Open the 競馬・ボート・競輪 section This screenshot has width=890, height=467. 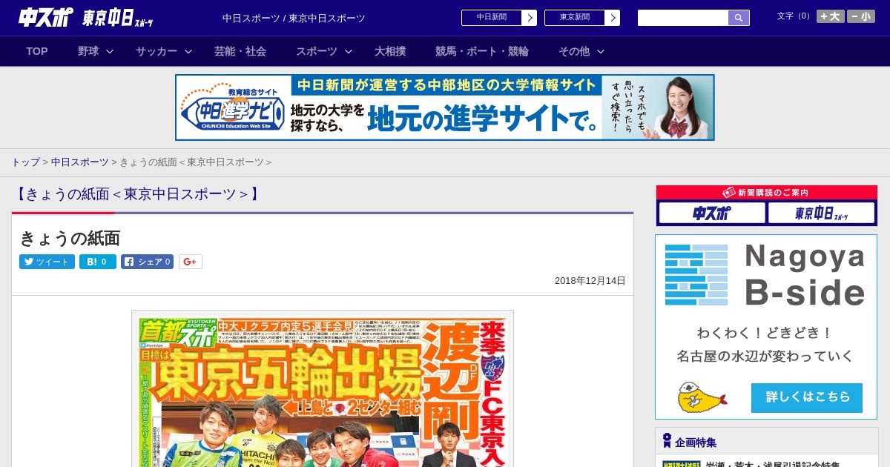[x=482, y=51]
